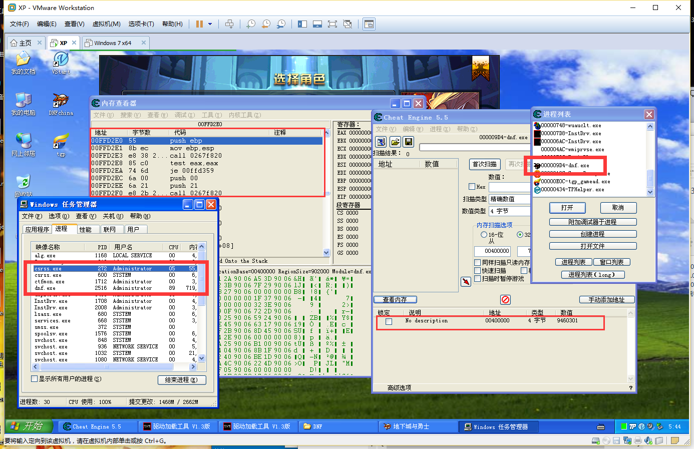Enable 同样扫描只读内存 checkbox
The height and width of the screenshot is (449, 694).
[x=477, y=262]
